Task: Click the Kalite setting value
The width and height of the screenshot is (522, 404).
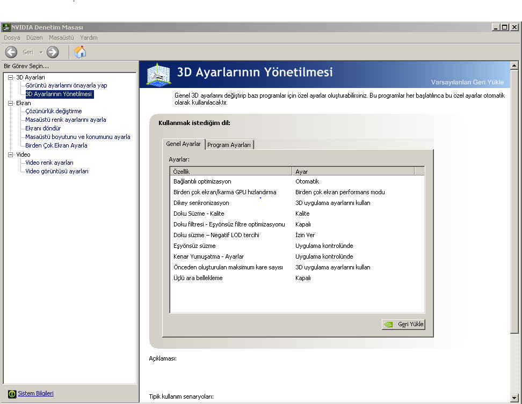Action: (302, 214)
